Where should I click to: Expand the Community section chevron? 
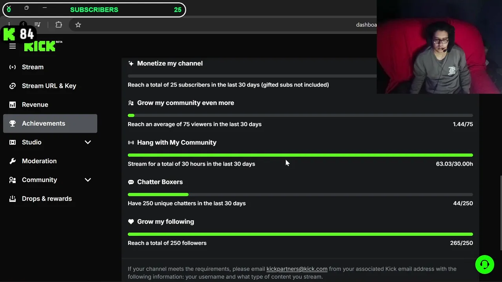[88, 180]
